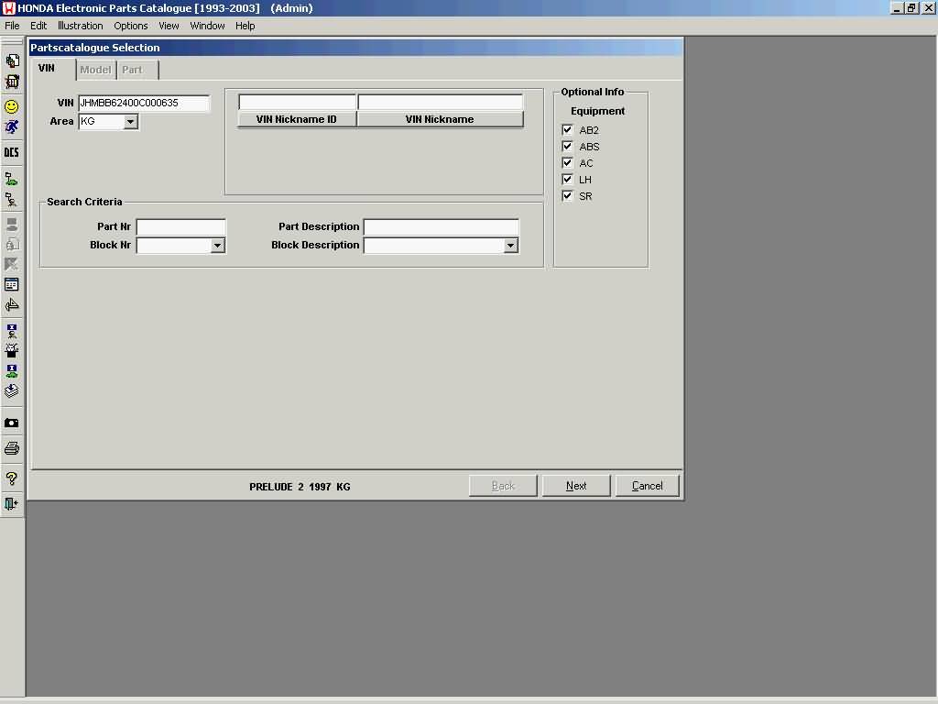
Task: Open the File menu
Action: click(12, 26)
